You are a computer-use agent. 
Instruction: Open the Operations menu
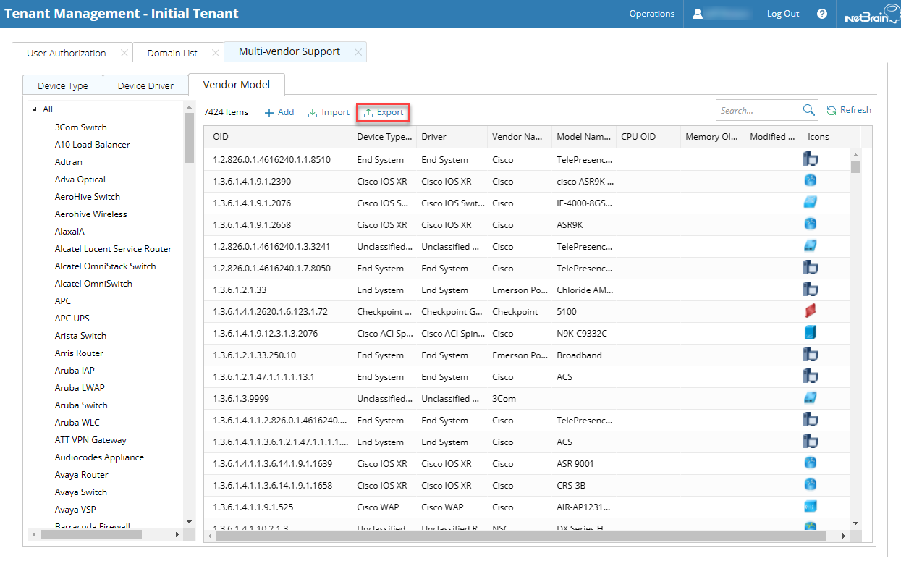(x=651, y=13)
